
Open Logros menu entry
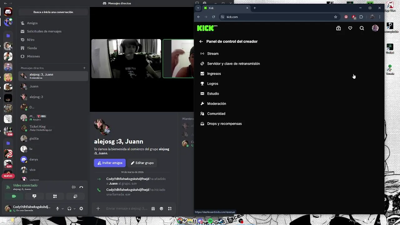pos(209,84)
